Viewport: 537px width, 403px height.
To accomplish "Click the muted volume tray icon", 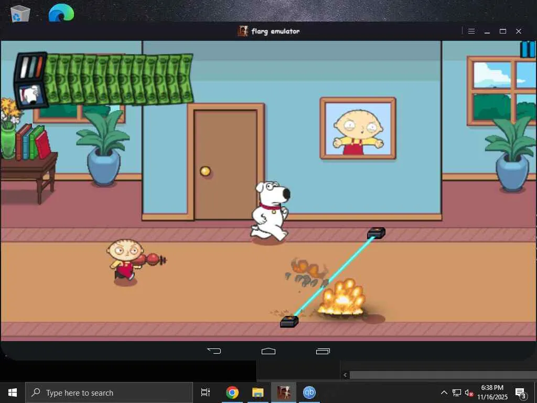I will coord(469,393).
